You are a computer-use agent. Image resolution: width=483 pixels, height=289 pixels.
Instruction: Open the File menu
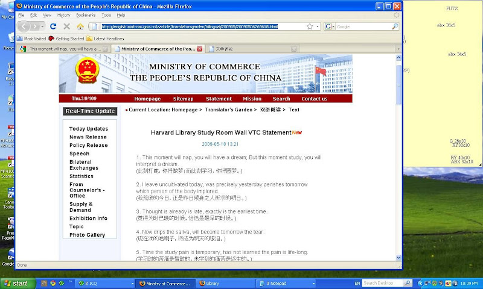pos(21,15)
